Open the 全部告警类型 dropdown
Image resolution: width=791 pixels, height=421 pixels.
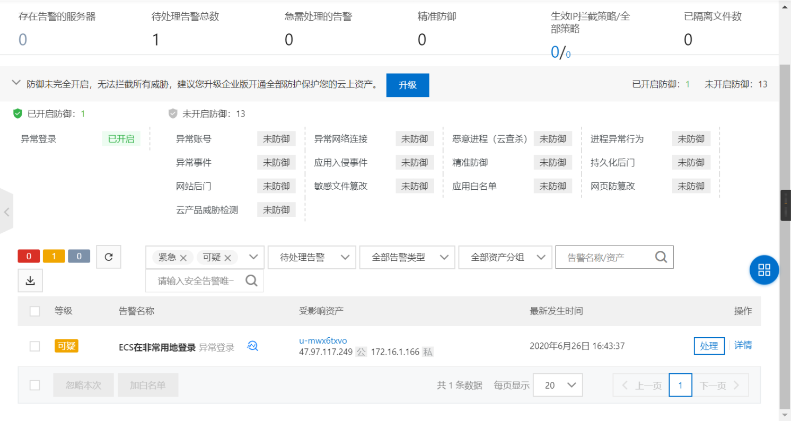(x=407, y=257)
